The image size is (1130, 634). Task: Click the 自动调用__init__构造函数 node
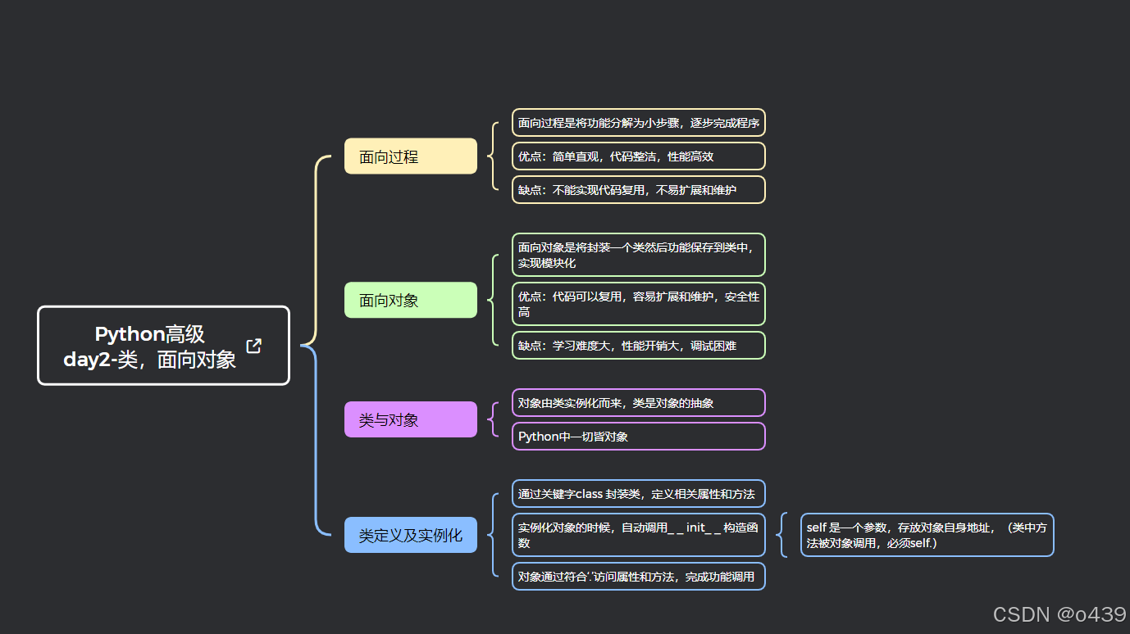[x=638, y=535]
